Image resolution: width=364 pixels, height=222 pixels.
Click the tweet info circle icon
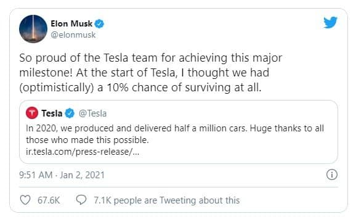332,175
